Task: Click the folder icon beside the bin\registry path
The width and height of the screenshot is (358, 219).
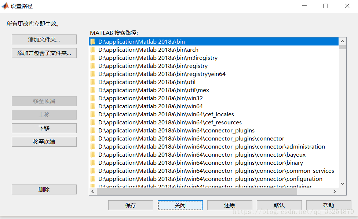Action: pyautogui.click(x=93, y=66)
